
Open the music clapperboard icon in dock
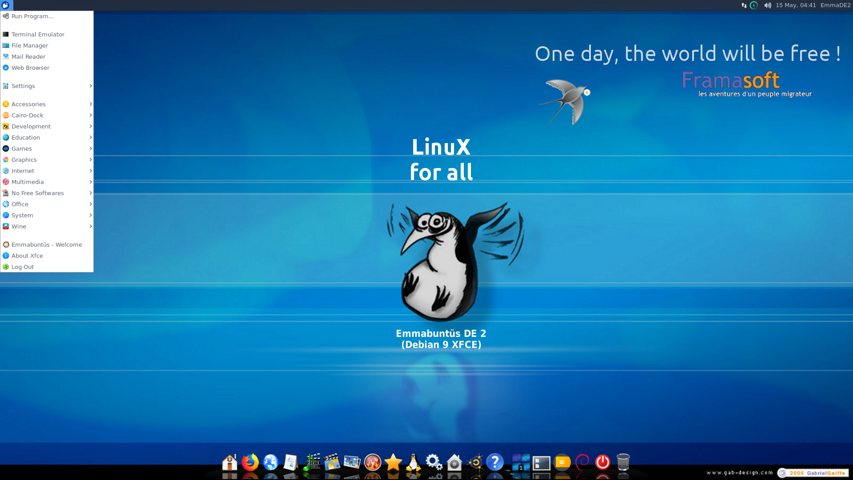coord(311,462)
